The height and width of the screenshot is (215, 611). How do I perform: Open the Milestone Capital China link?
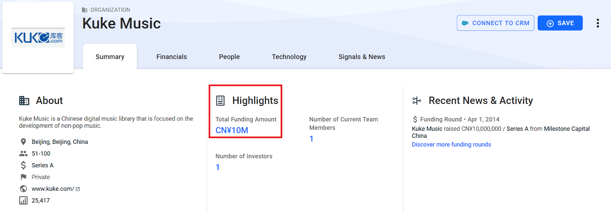click(501, 132)
